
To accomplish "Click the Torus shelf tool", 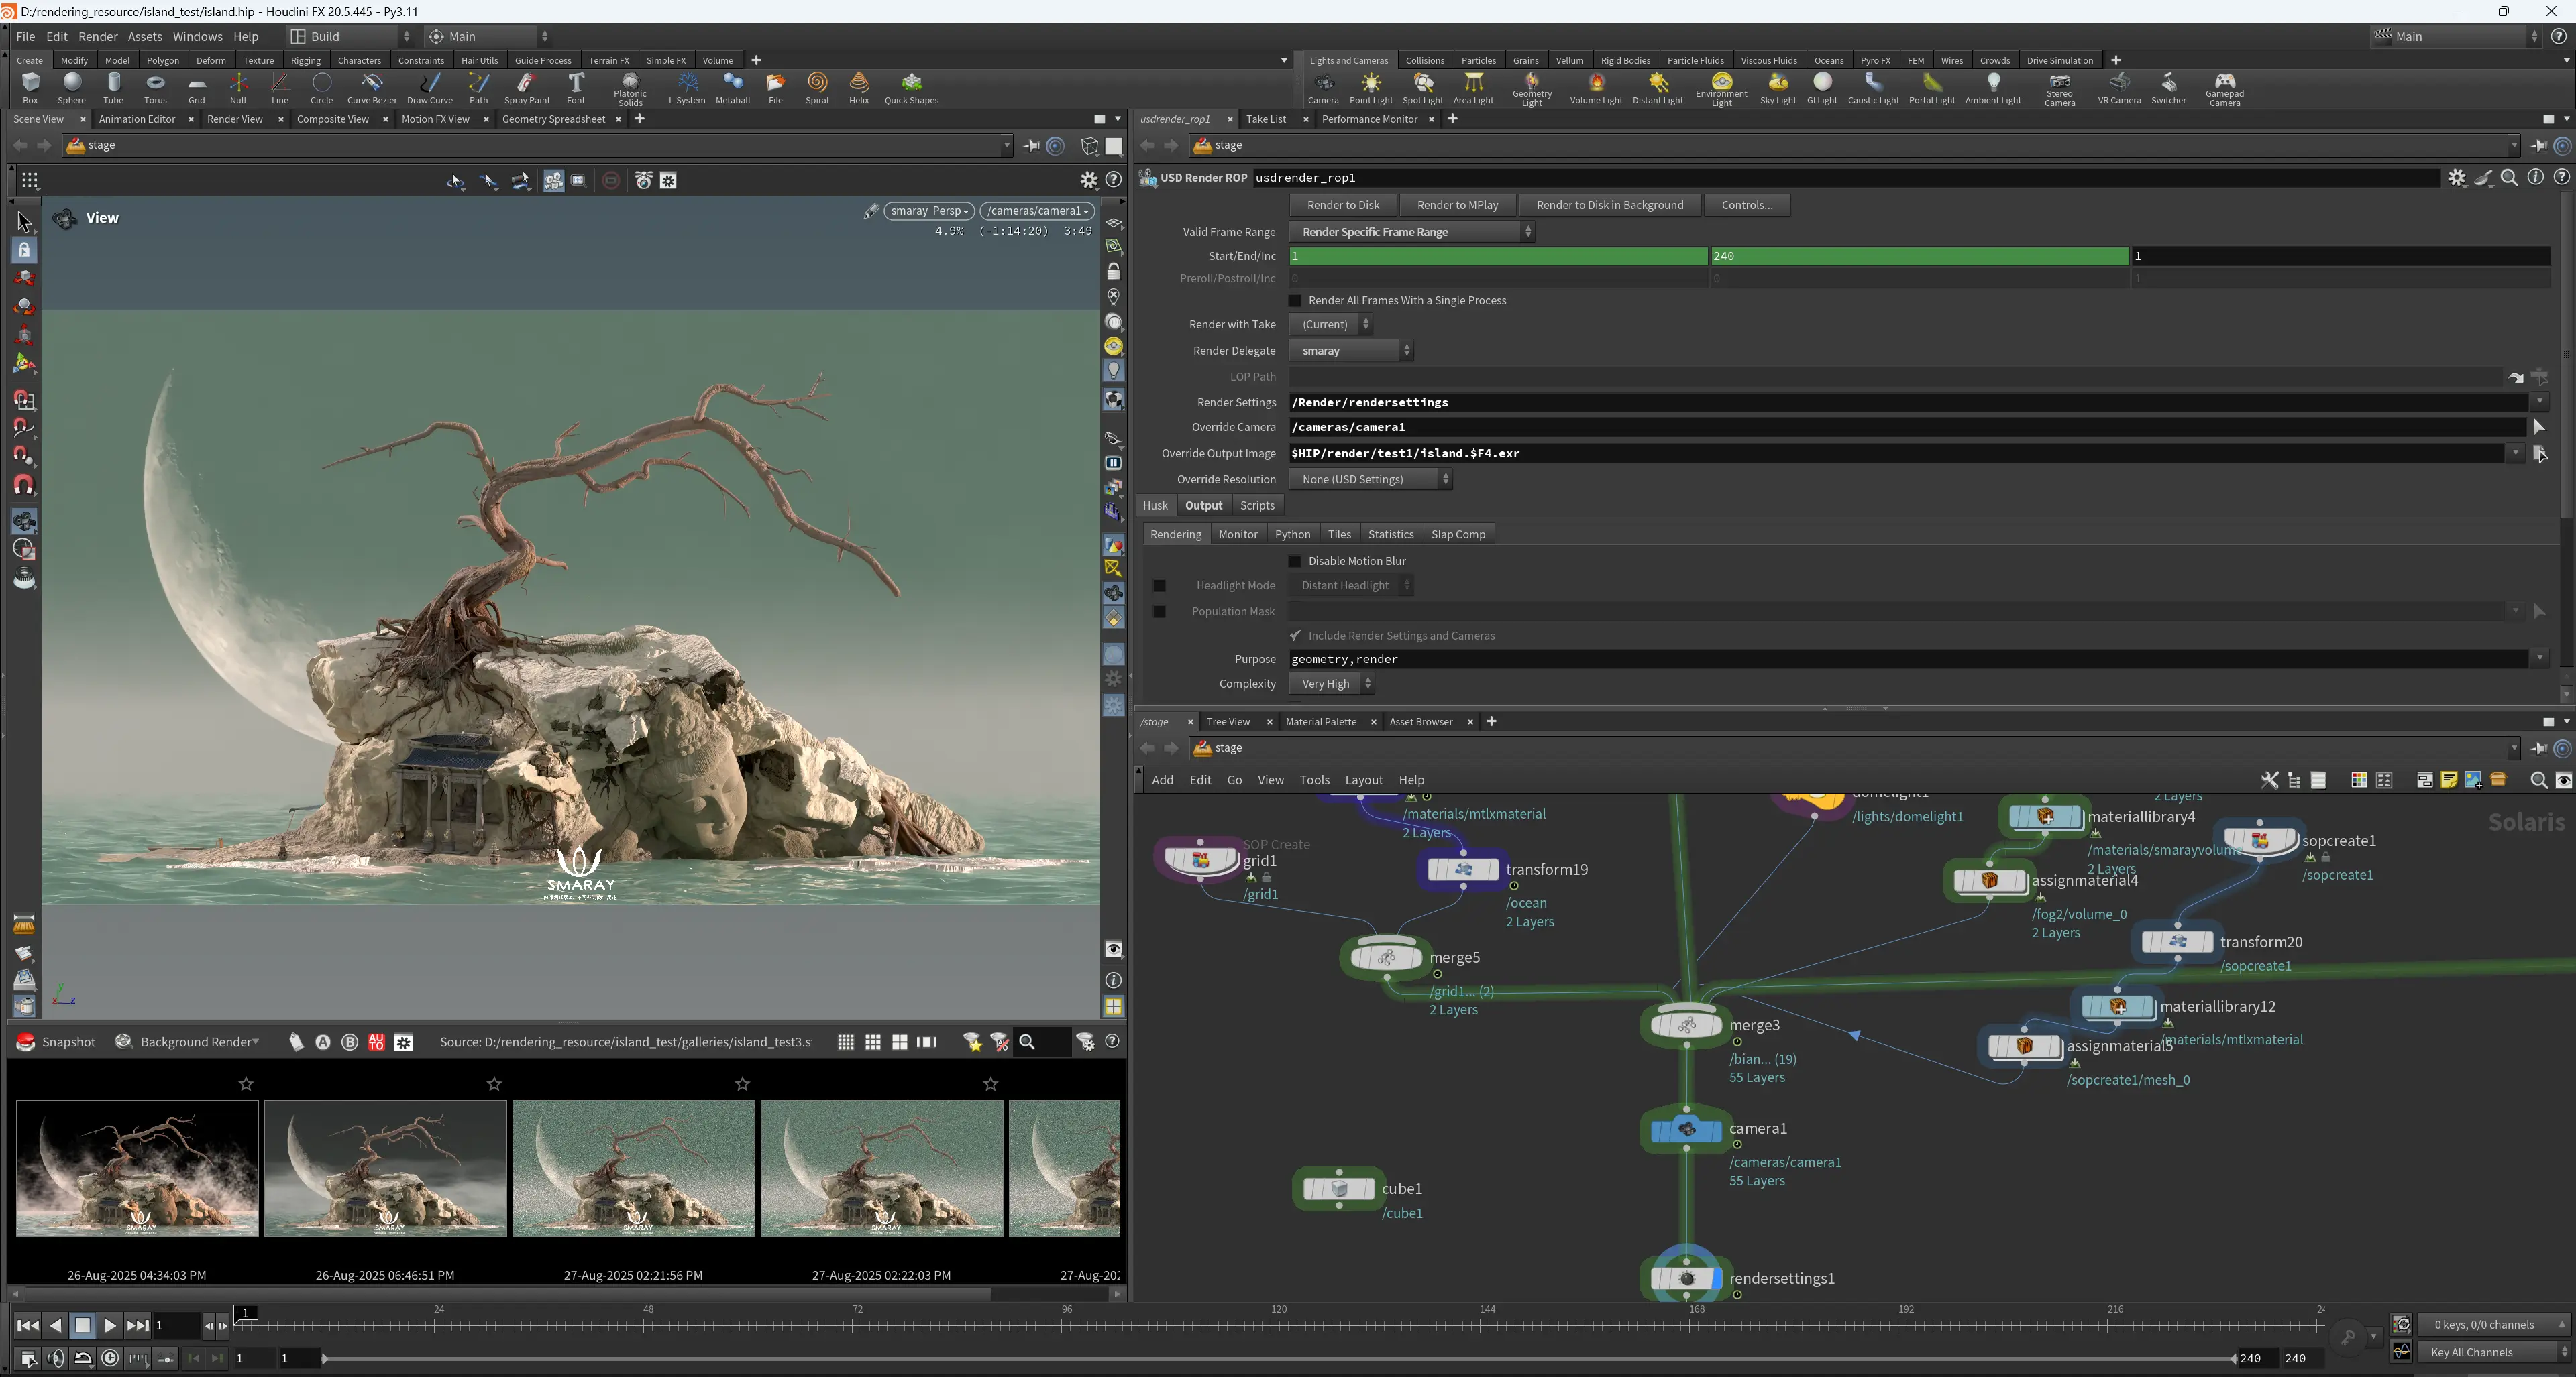I will [155, 87].
